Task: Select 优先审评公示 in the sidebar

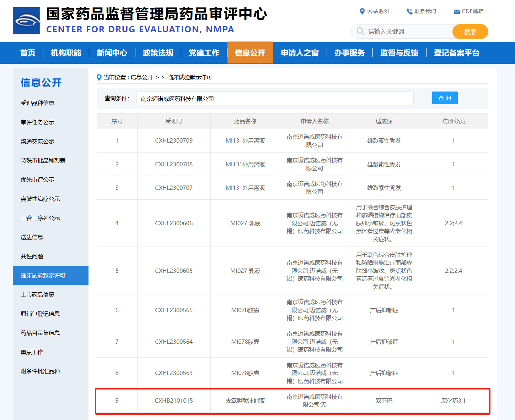Action: coord(37,179)
